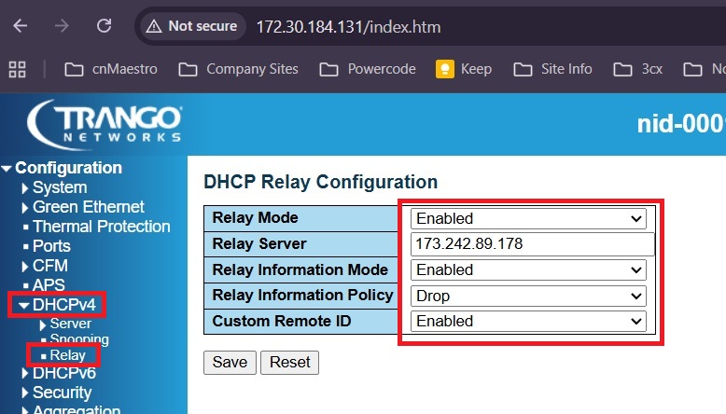The height and width of the screenshot is (414, 726).
Task: Open the Relay Mode dropdown
Action: tap(529, 218)
